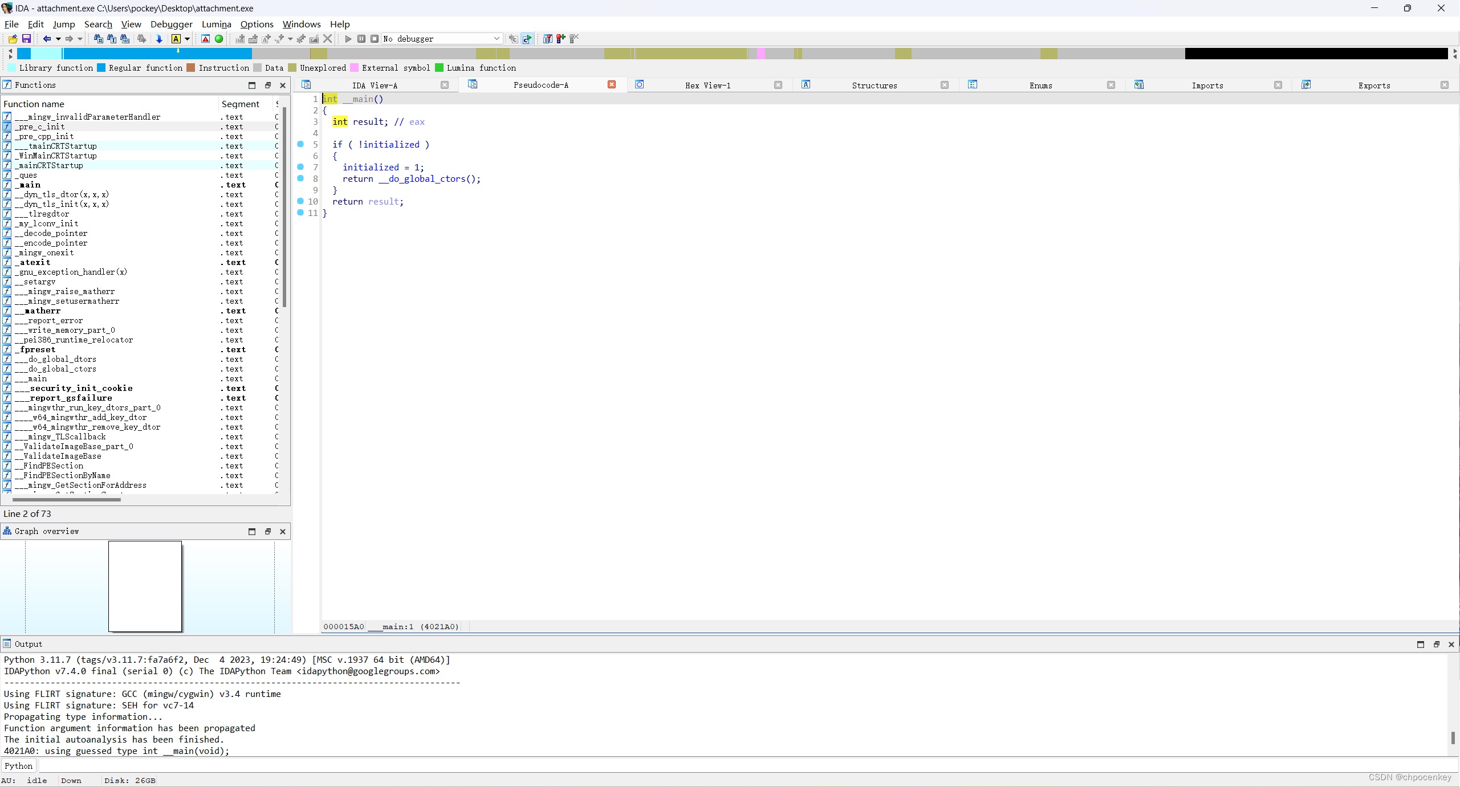Click the blue down arrow toolbar icon
The width and height of the screenshot is (1460, 787).
tap(159, 39)
